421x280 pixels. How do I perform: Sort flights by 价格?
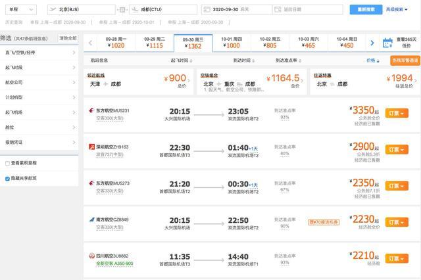373,60
